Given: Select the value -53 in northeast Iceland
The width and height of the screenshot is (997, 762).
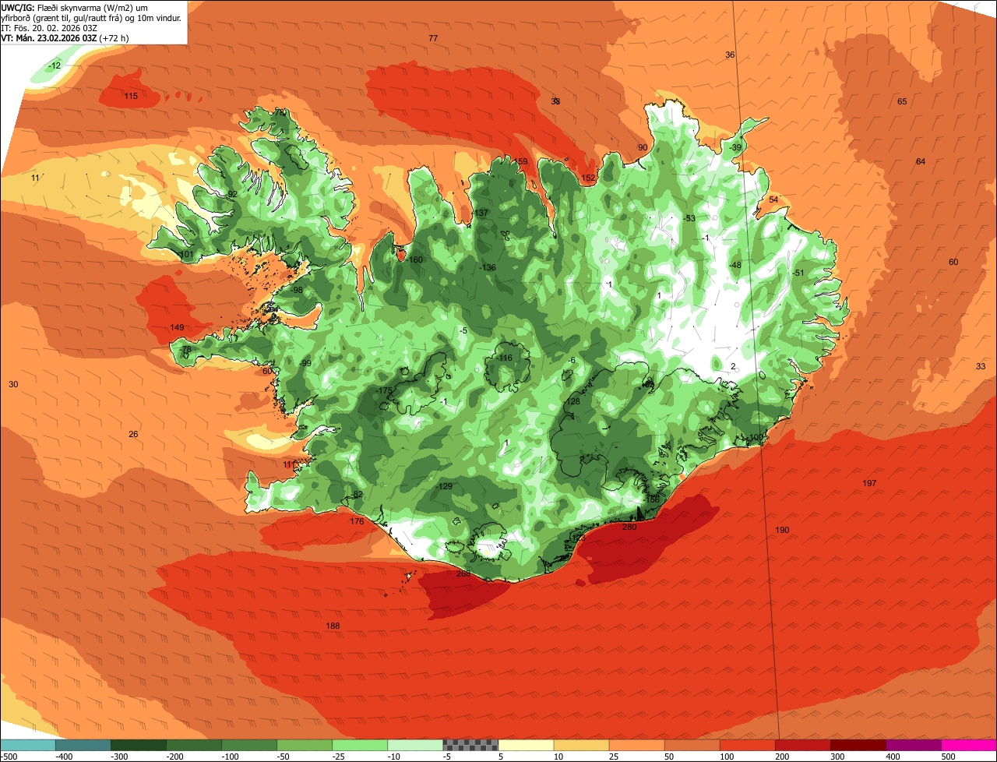Looking at the screenshot, I should coord(689,219).
